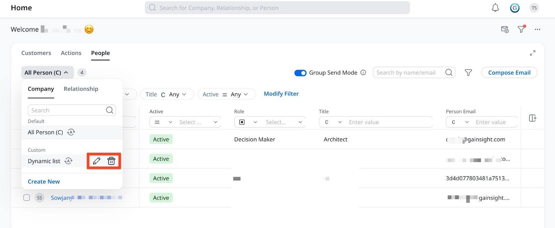The height and width of the screenshot is (228, 555).
Task: Click the Compose Email button
Action: (x=509, y=73)
